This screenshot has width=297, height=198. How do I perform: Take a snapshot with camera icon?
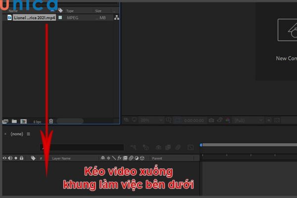point(211,120)
